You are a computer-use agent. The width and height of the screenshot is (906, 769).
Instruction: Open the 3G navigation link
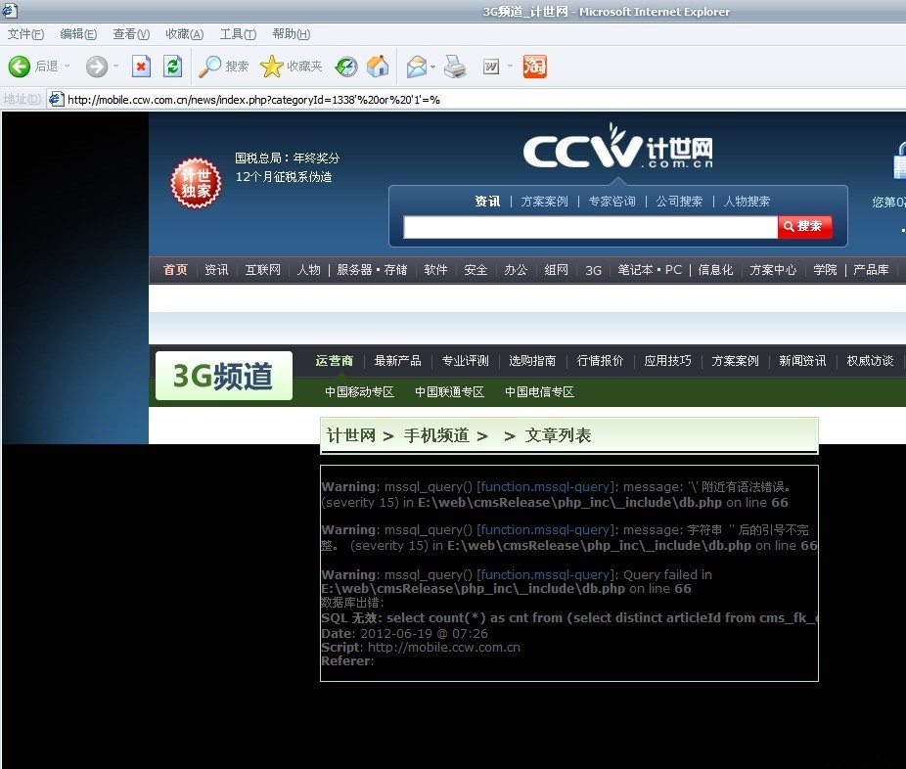[x=594, y=270]
